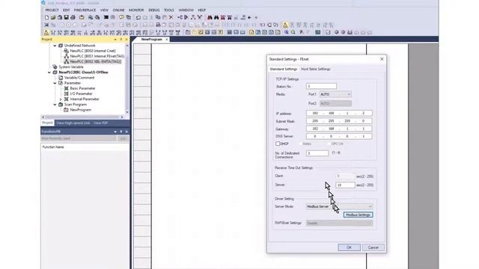This screenshot has height=269, width=479.
Task: Click the Server timeout seconds field
Action: point(345,185)
